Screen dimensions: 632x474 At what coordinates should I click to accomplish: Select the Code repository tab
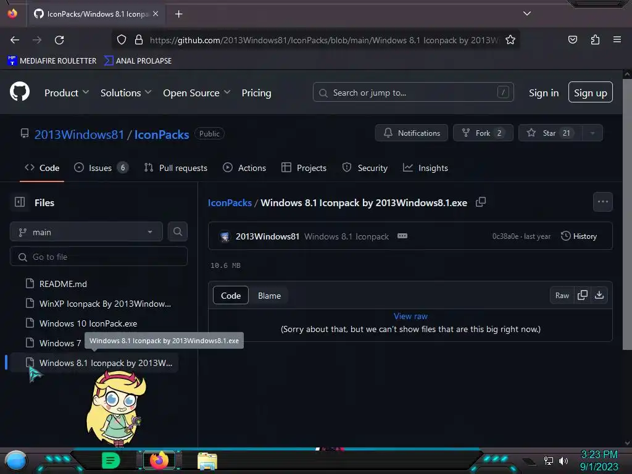pyautogui.click(x=42, y=168)
